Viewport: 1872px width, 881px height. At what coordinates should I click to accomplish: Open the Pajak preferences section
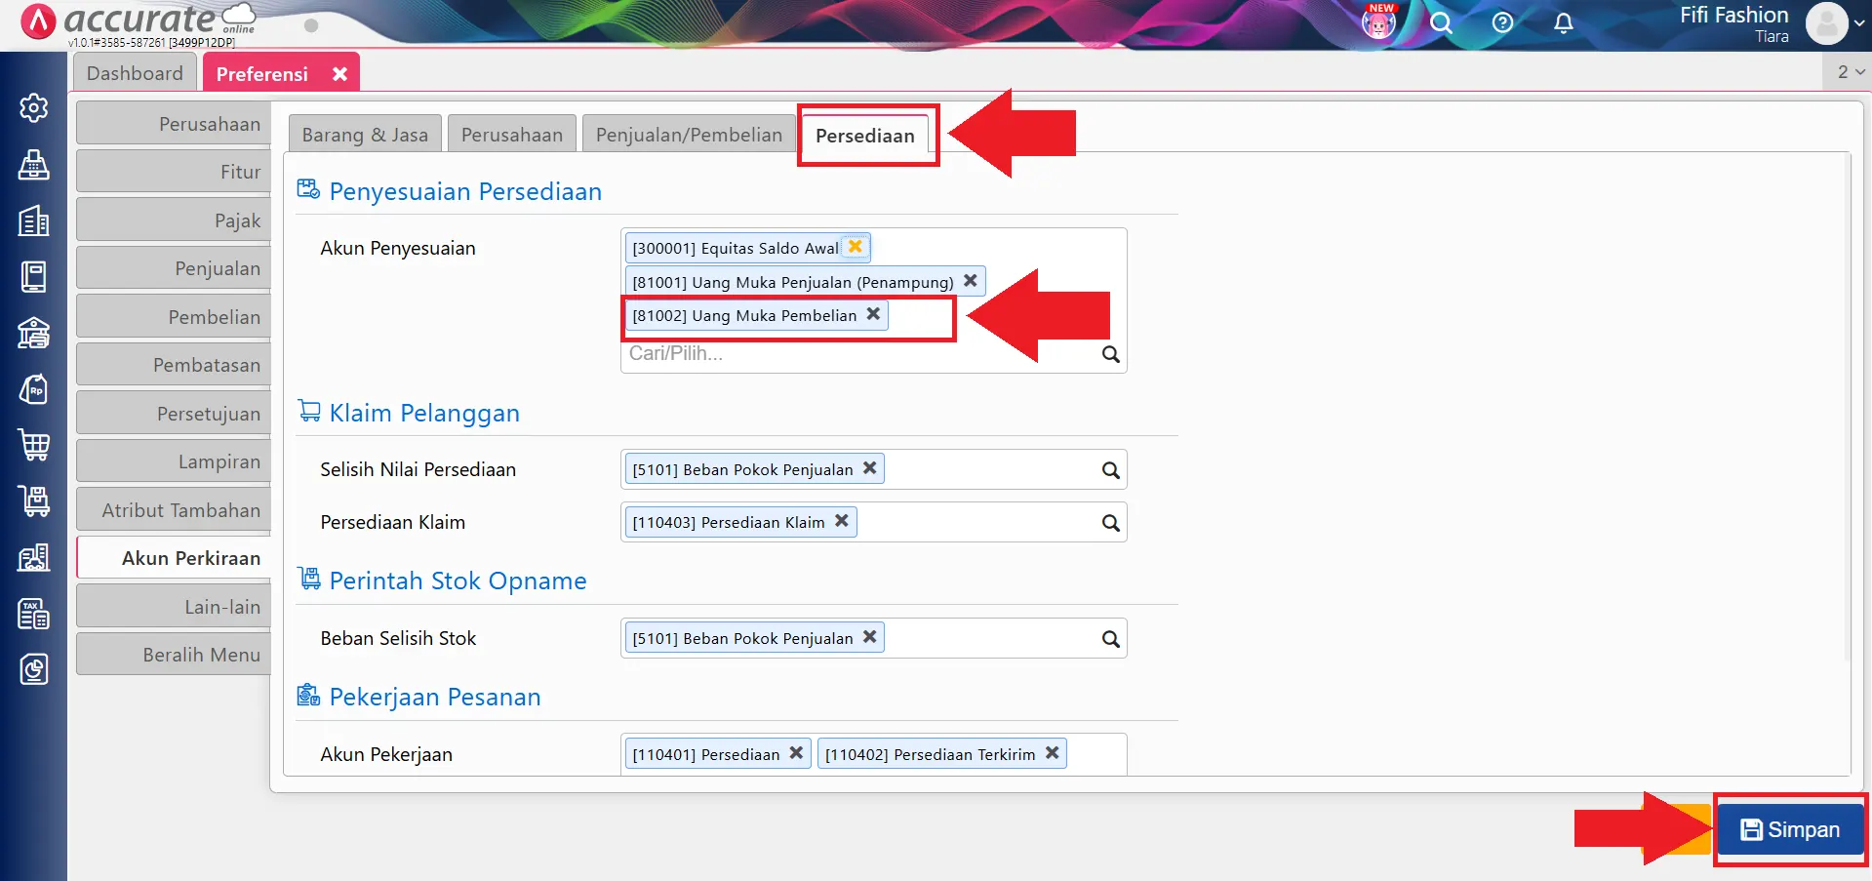click(x=174, y=220)
